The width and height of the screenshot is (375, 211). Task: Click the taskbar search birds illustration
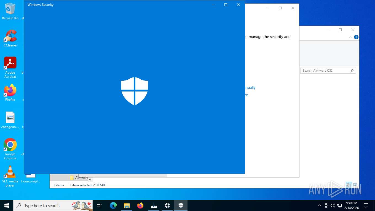[x=82, y=206]
